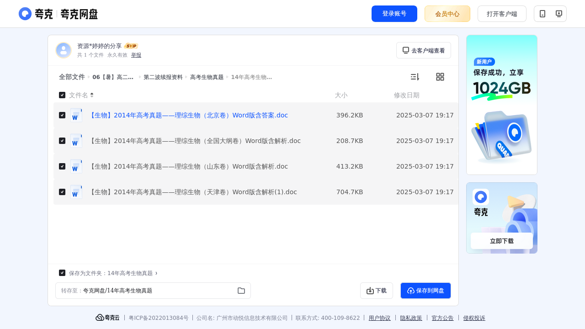Click the 1024GB new user ad banner
Viewport: 585px width, 329px height.
coord(502,105)
